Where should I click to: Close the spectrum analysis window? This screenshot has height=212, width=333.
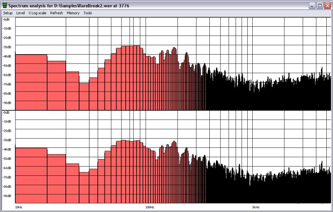pyautogui.click(x=327, y=5)
